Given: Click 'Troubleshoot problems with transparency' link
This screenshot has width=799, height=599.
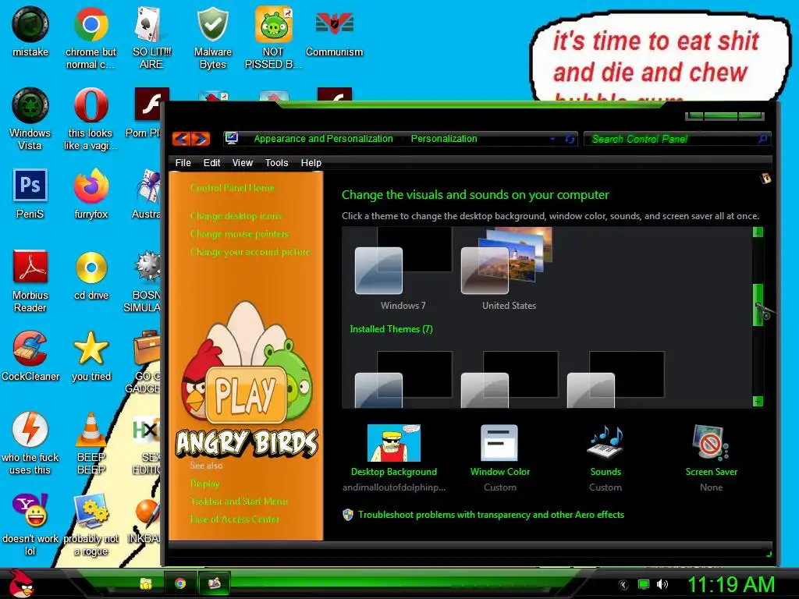Looking at the screenshot, I should 491,515.
